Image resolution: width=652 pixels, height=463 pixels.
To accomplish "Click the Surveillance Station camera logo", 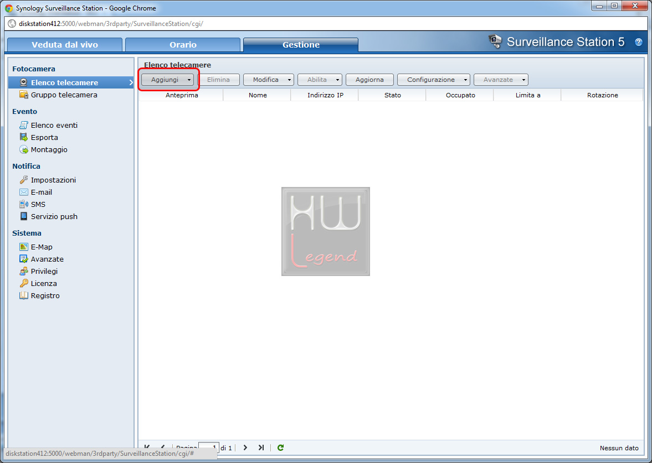I will point(495,41).
